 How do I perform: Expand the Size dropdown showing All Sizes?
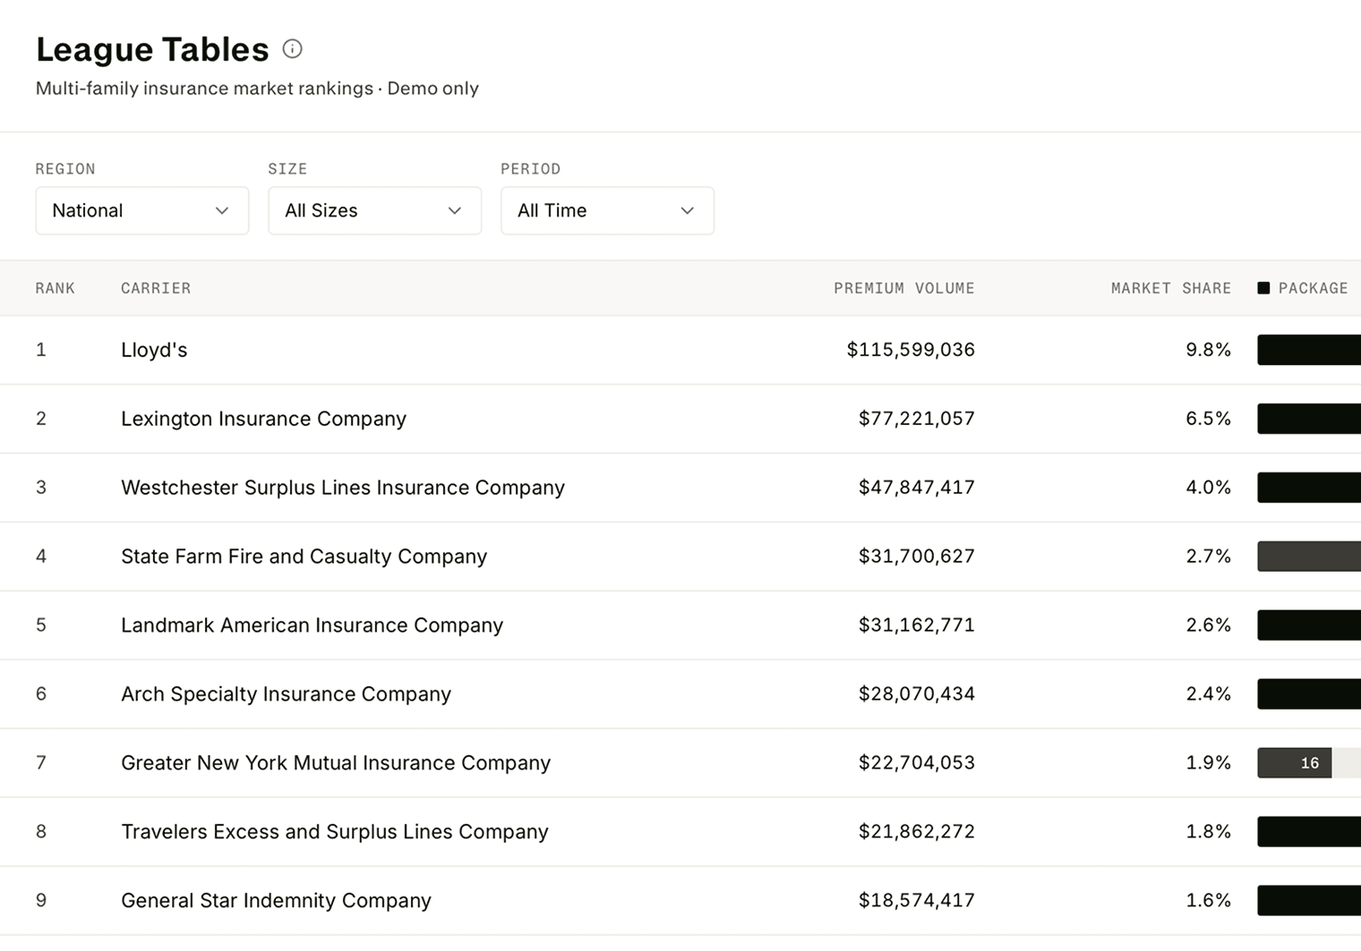pos(375,211)
